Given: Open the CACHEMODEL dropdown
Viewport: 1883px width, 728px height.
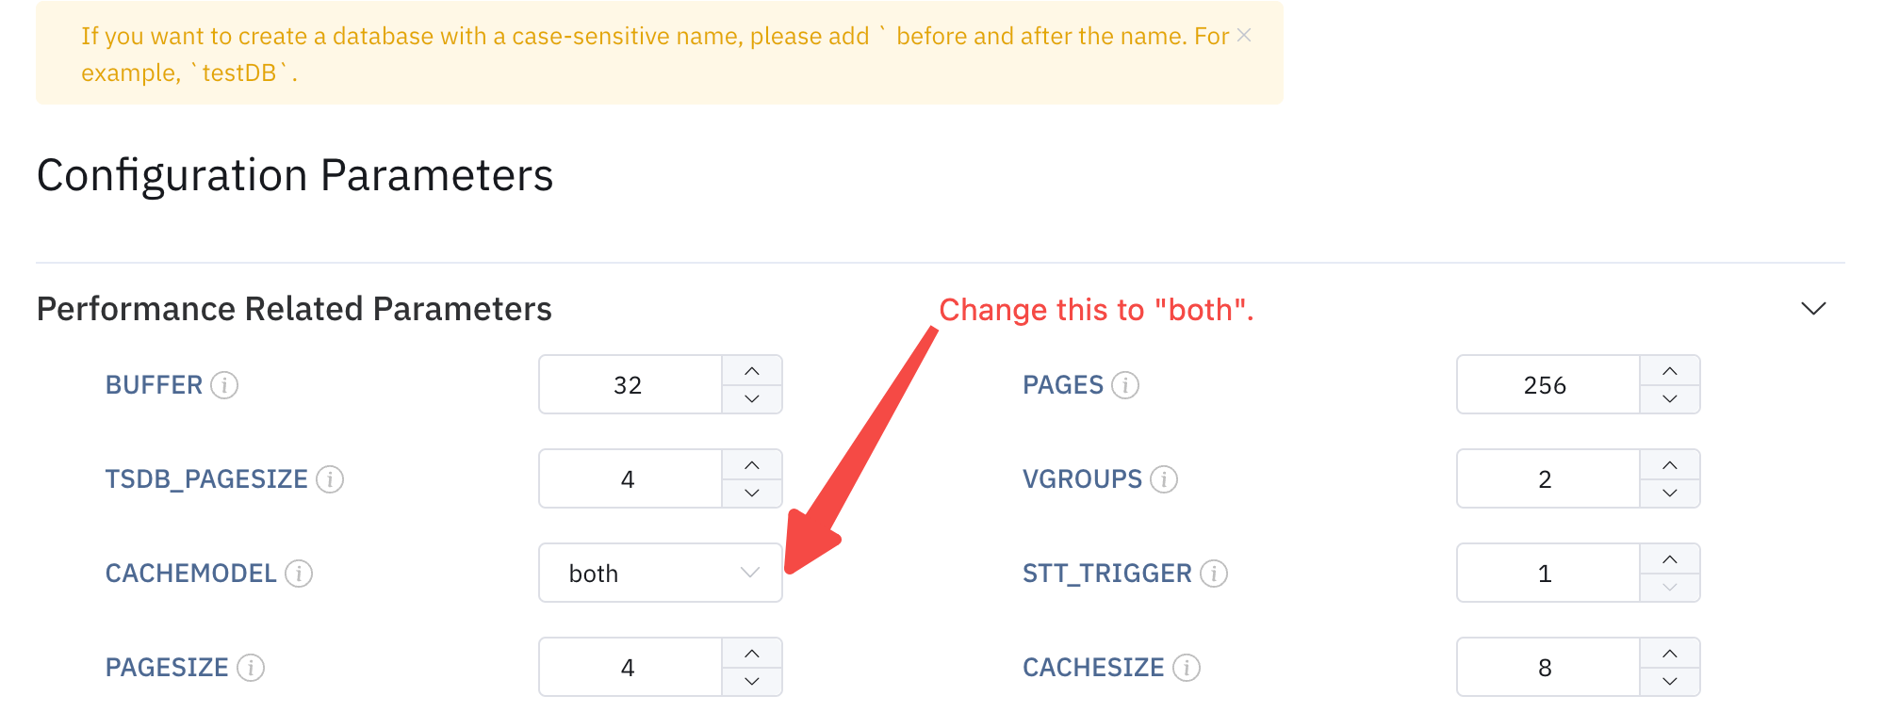Looking at the screenshot, I should coord(660,573).
